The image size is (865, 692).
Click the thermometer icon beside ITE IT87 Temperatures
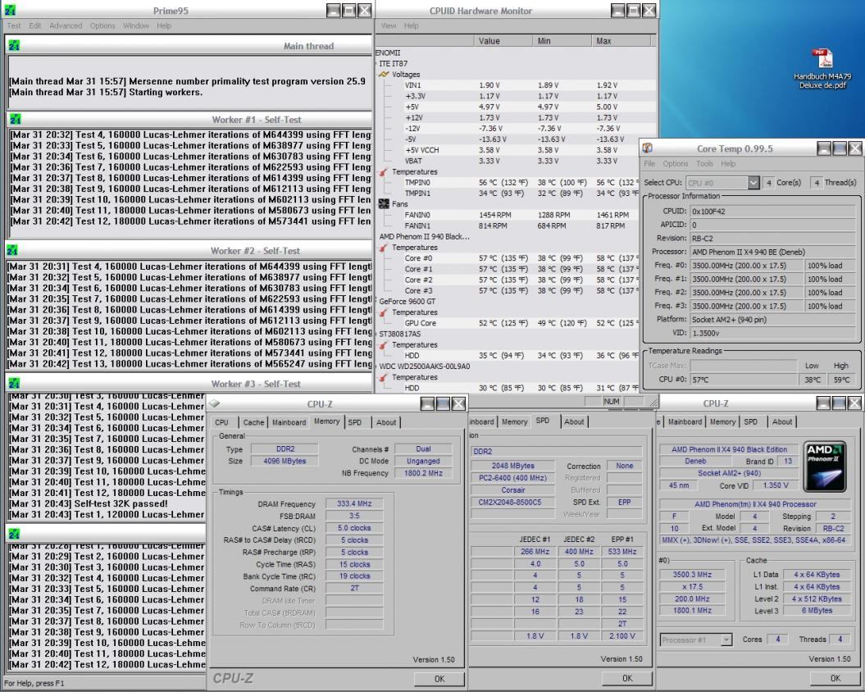384,171
